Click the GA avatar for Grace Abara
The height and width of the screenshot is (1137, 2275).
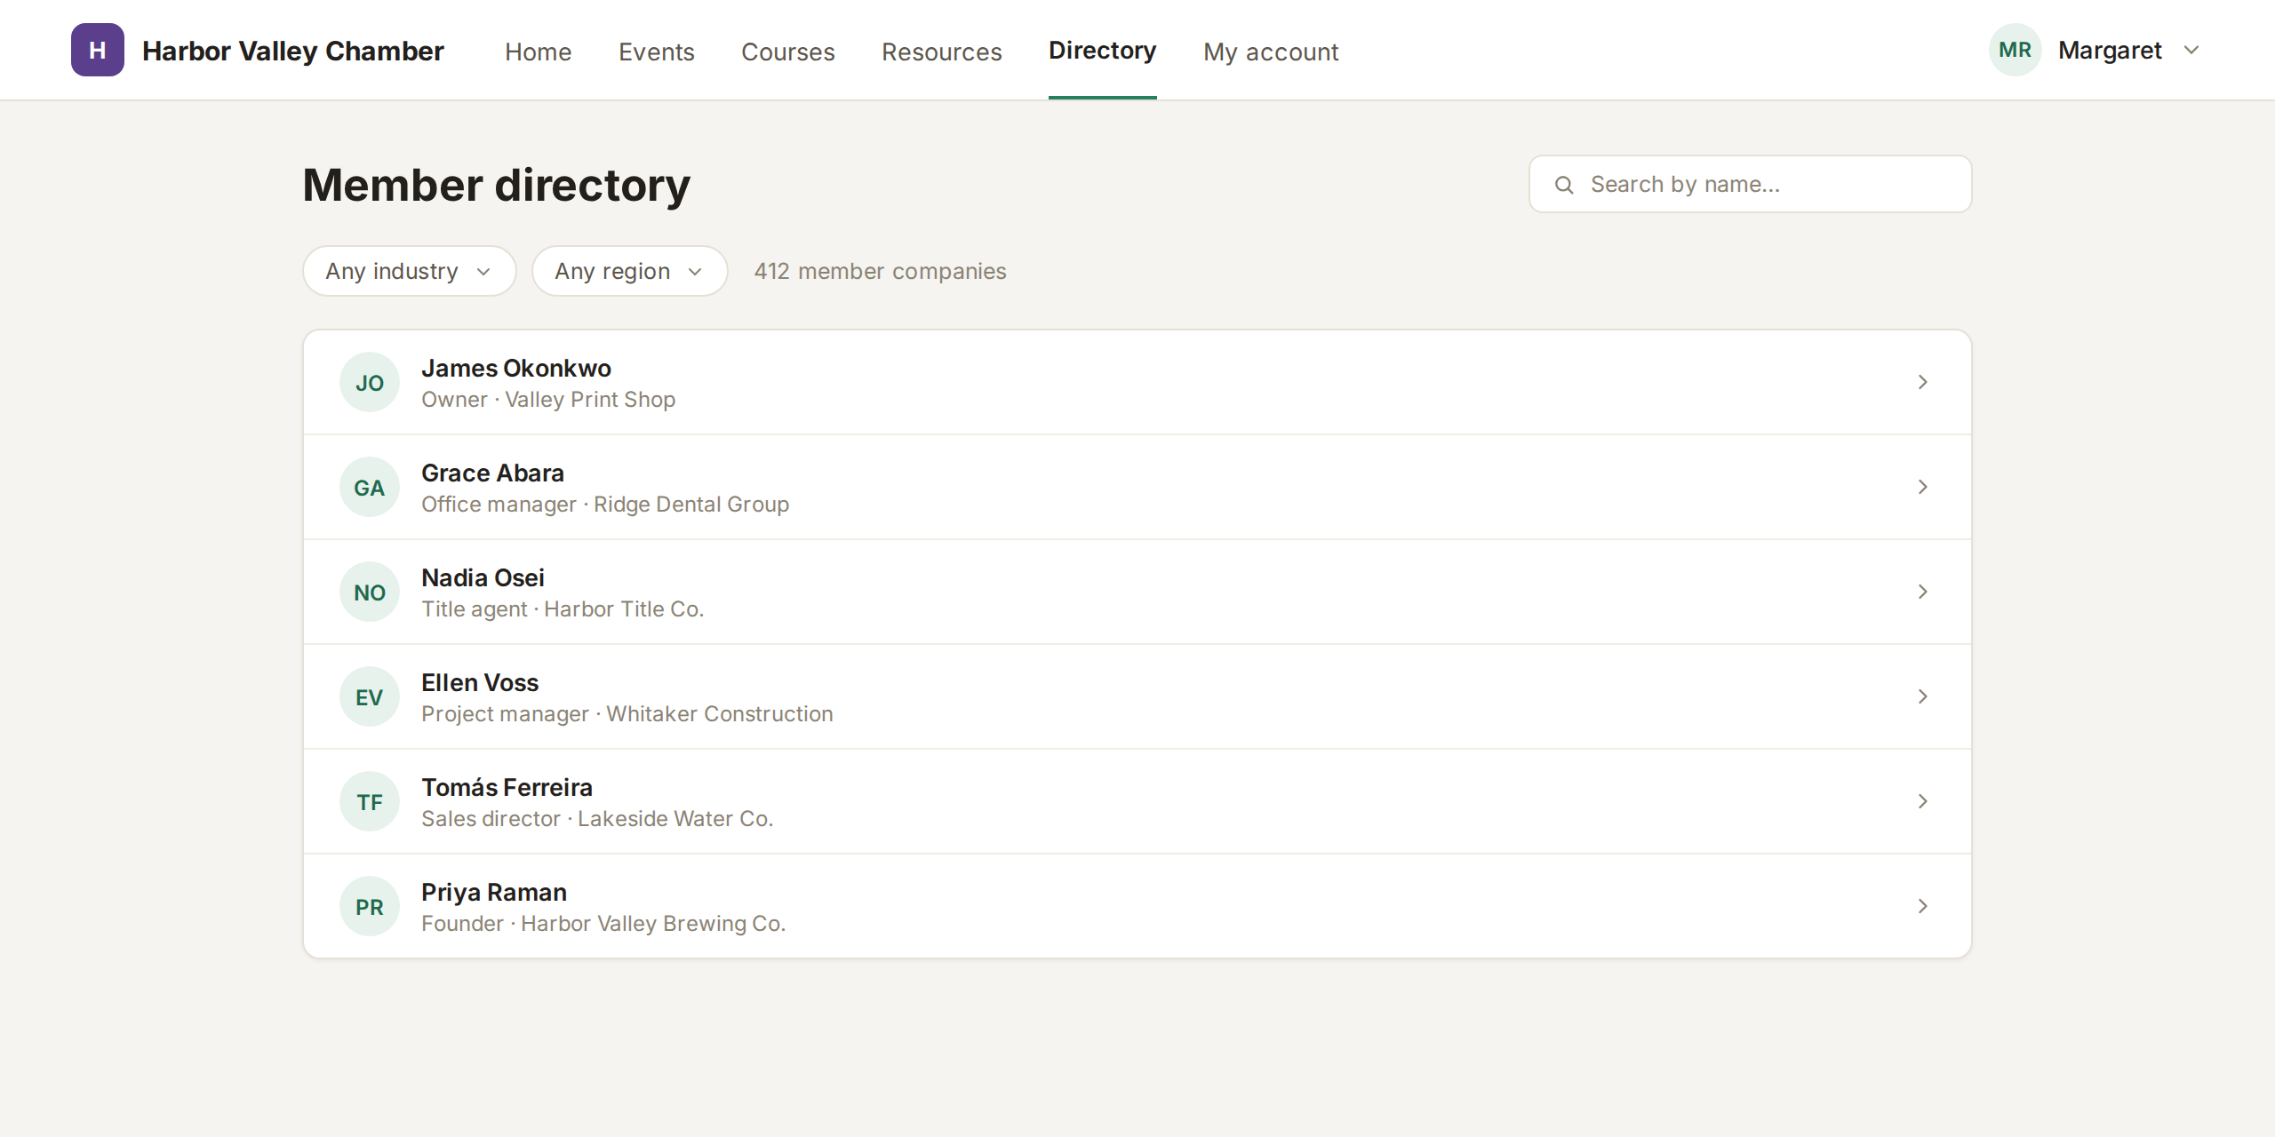point(370,487)
